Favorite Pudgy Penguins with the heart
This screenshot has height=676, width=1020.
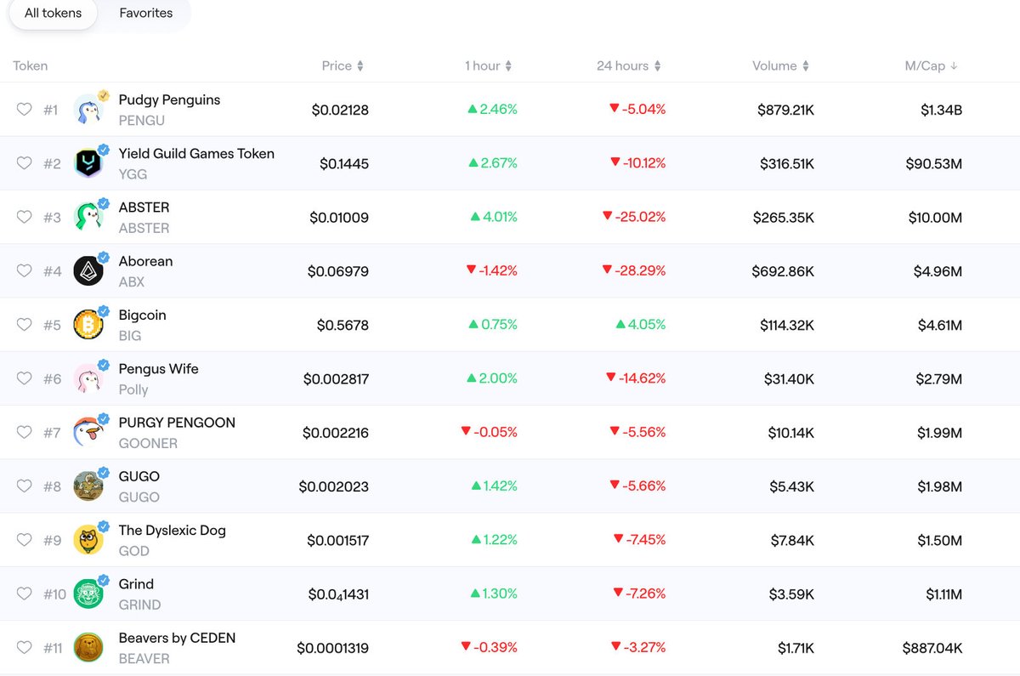(24, 110)
